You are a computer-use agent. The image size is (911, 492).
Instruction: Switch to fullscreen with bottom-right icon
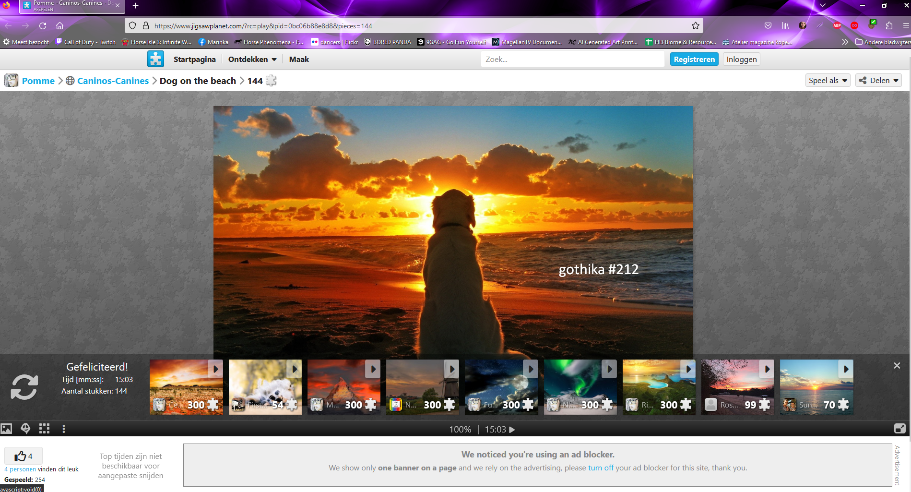[899, 429]
